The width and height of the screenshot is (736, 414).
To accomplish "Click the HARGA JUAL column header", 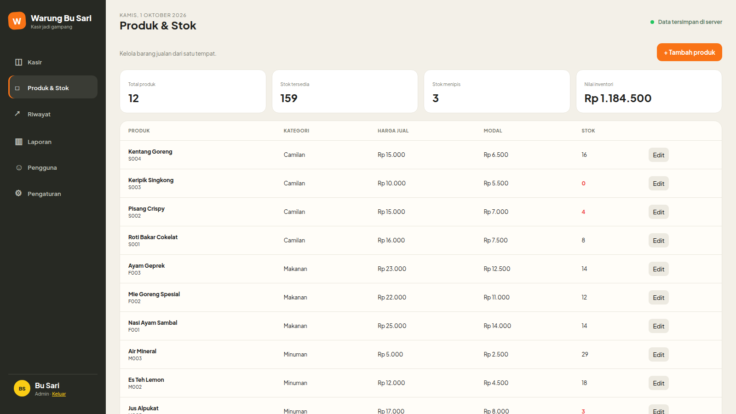I will point(393,131).
